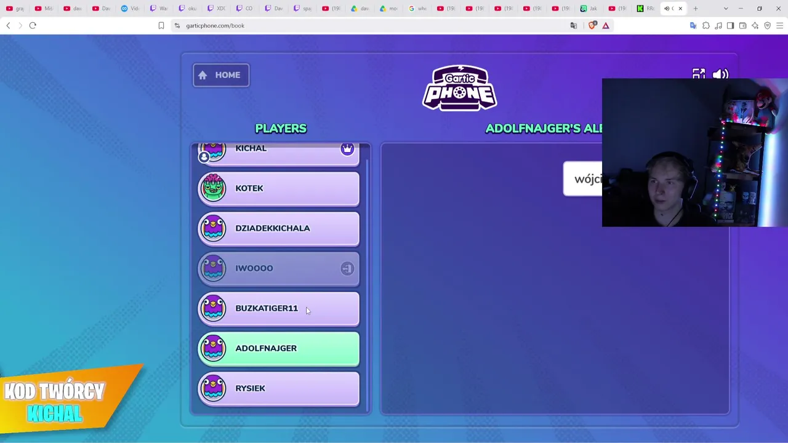Select player KICHAL in the players list
The image size is (788, 443).
click(x=278, y=154)
